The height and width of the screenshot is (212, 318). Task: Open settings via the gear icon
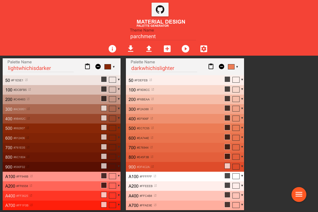(x=204, y=49)
